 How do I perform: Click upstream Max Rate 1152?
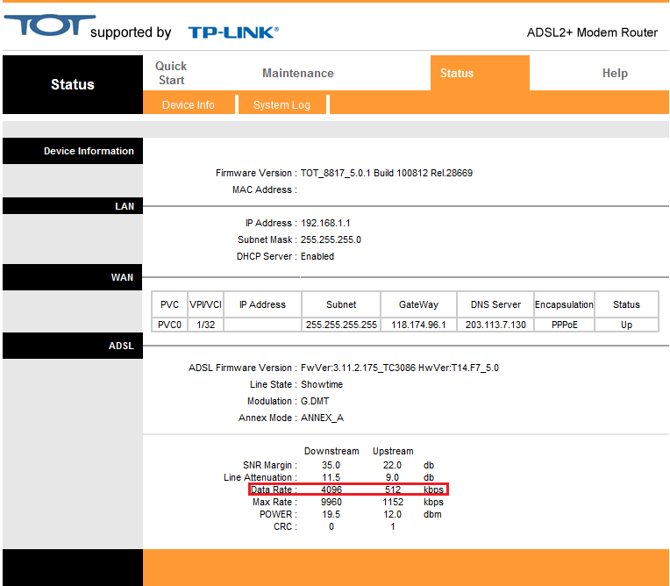pyautogui.click(x=393, y=503)
